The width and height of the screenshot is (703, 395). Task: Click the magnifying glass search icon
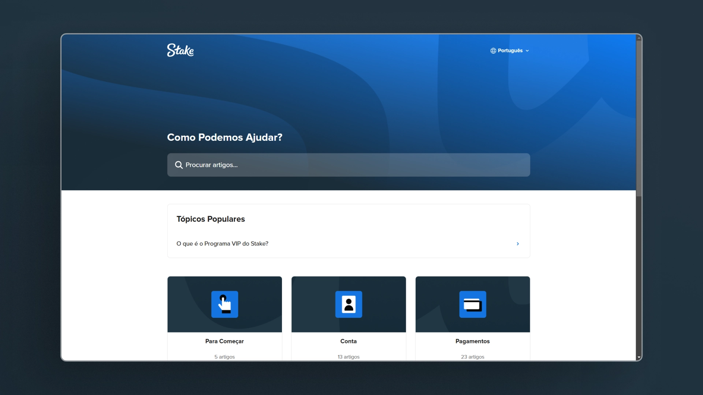(x=179, y=165)
